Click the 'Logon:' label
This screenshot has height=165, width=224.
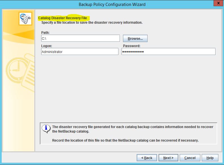(x=47, y=46)
